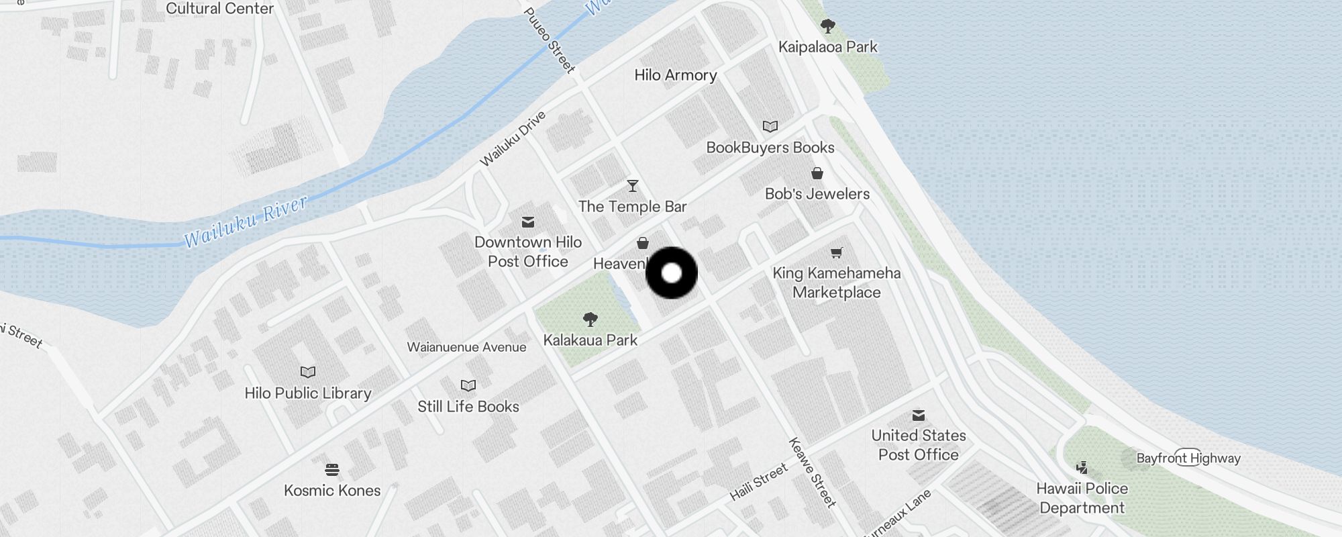The image size is (1342, 537).
Task: Click the black circular location marker
Action: click(x=672, y=273)
